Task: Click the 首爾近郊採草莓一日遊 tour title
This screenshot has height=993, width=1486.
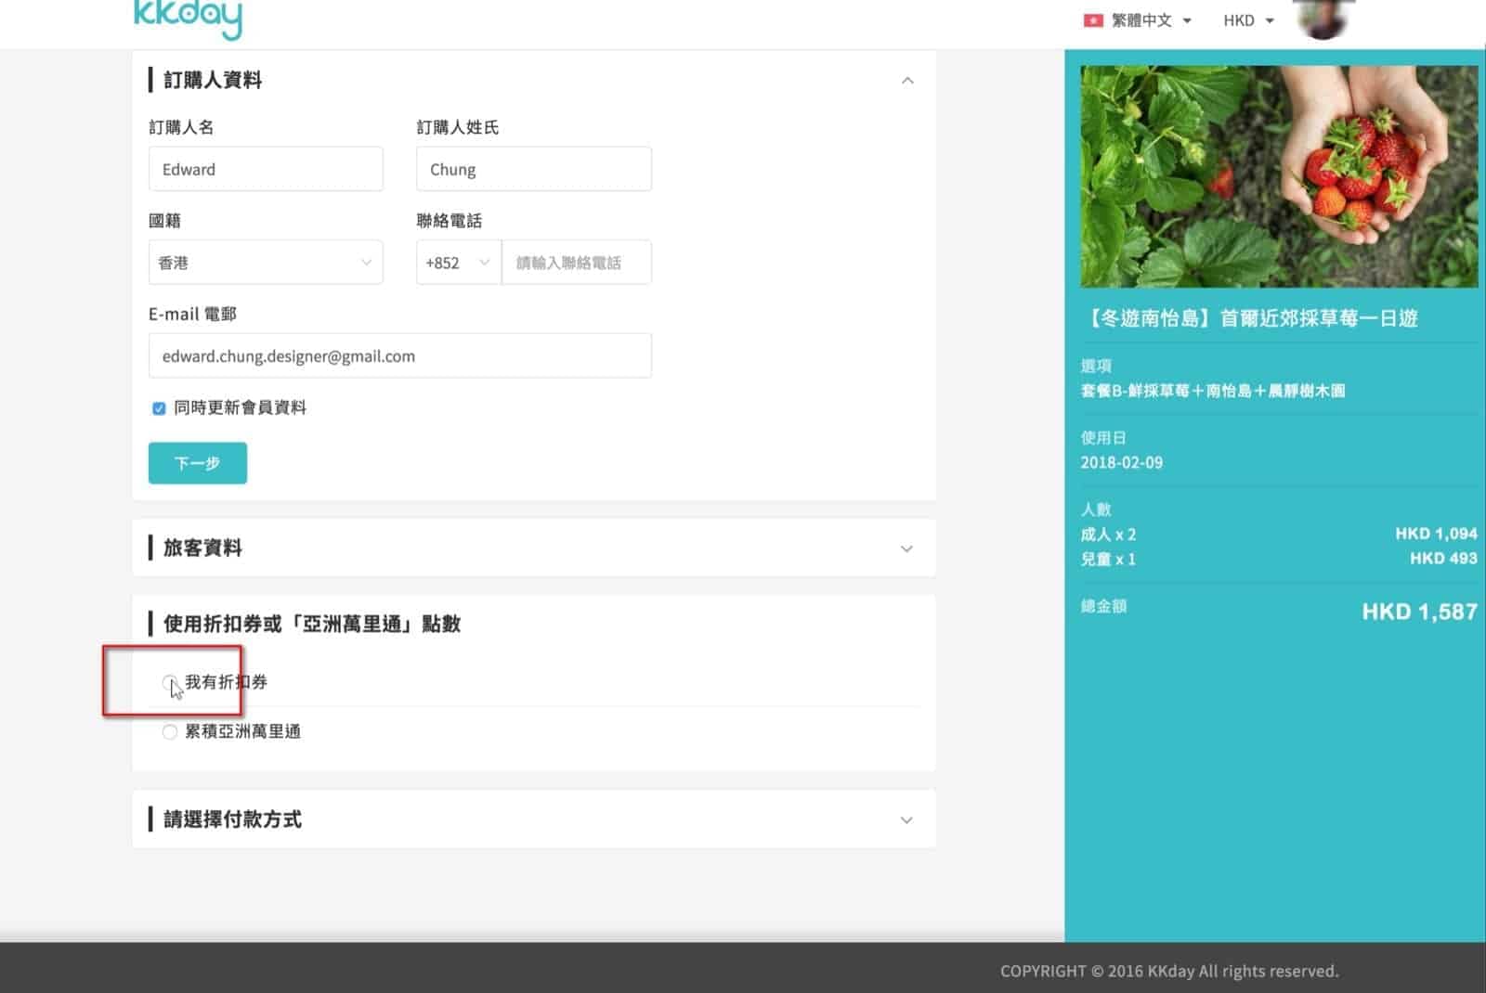Action: click(x=1252, y=318)
